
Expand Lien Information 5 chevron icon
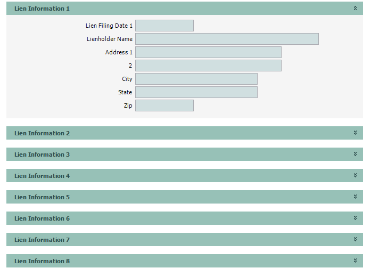coord(355,197)
